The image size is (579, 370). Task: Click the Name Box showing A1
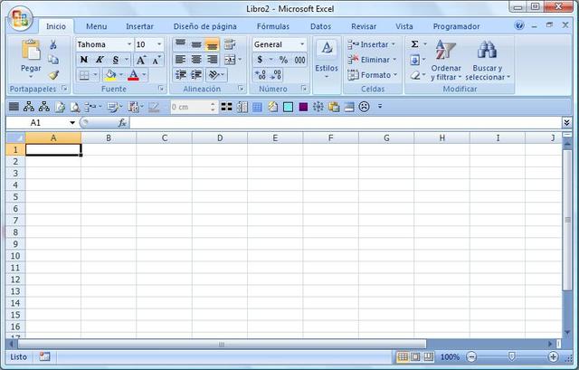pos(38,123)
